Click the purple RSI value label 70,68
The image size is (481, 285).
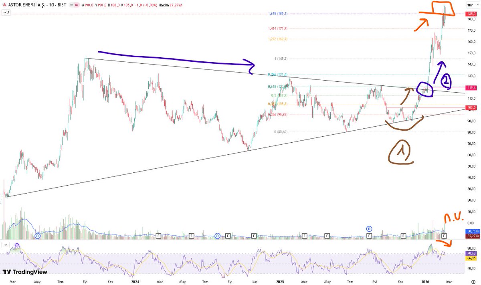tap(470, 253)
